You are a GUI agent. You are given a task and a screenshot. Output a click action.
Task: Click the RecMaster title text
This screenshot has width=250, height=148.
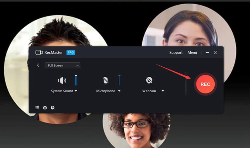(53, 52)
